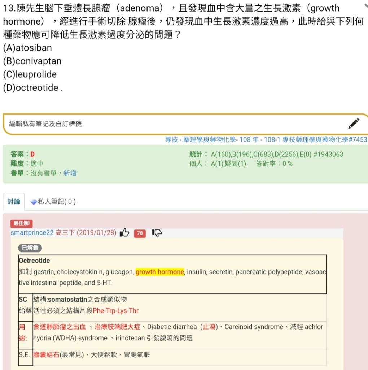Switch to the 討論 tab

[13, 202]
